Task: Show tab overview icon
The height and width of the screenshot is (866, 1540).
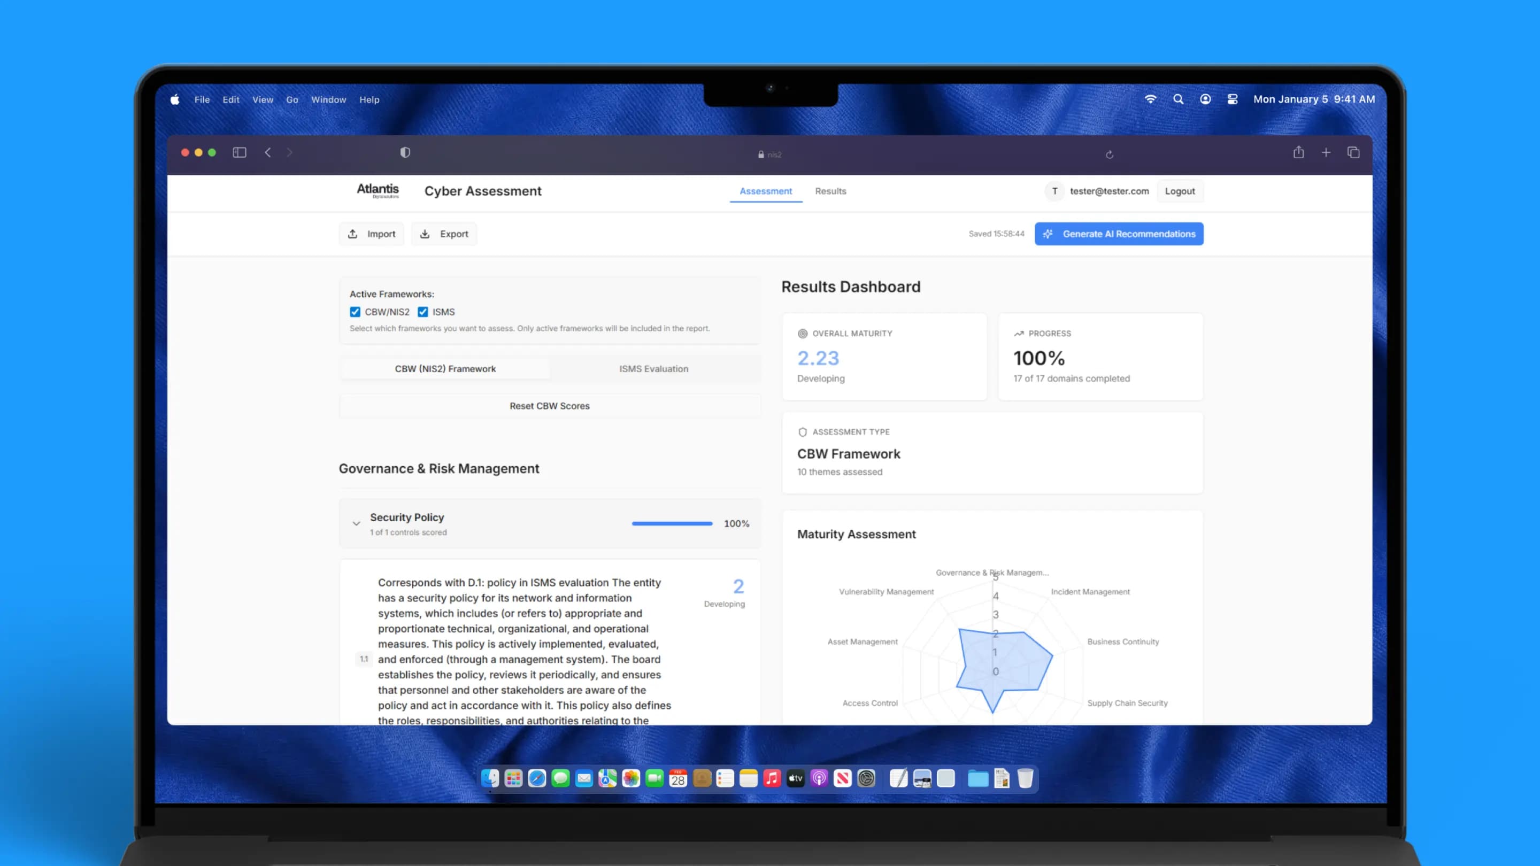Action: [1353, 152]
